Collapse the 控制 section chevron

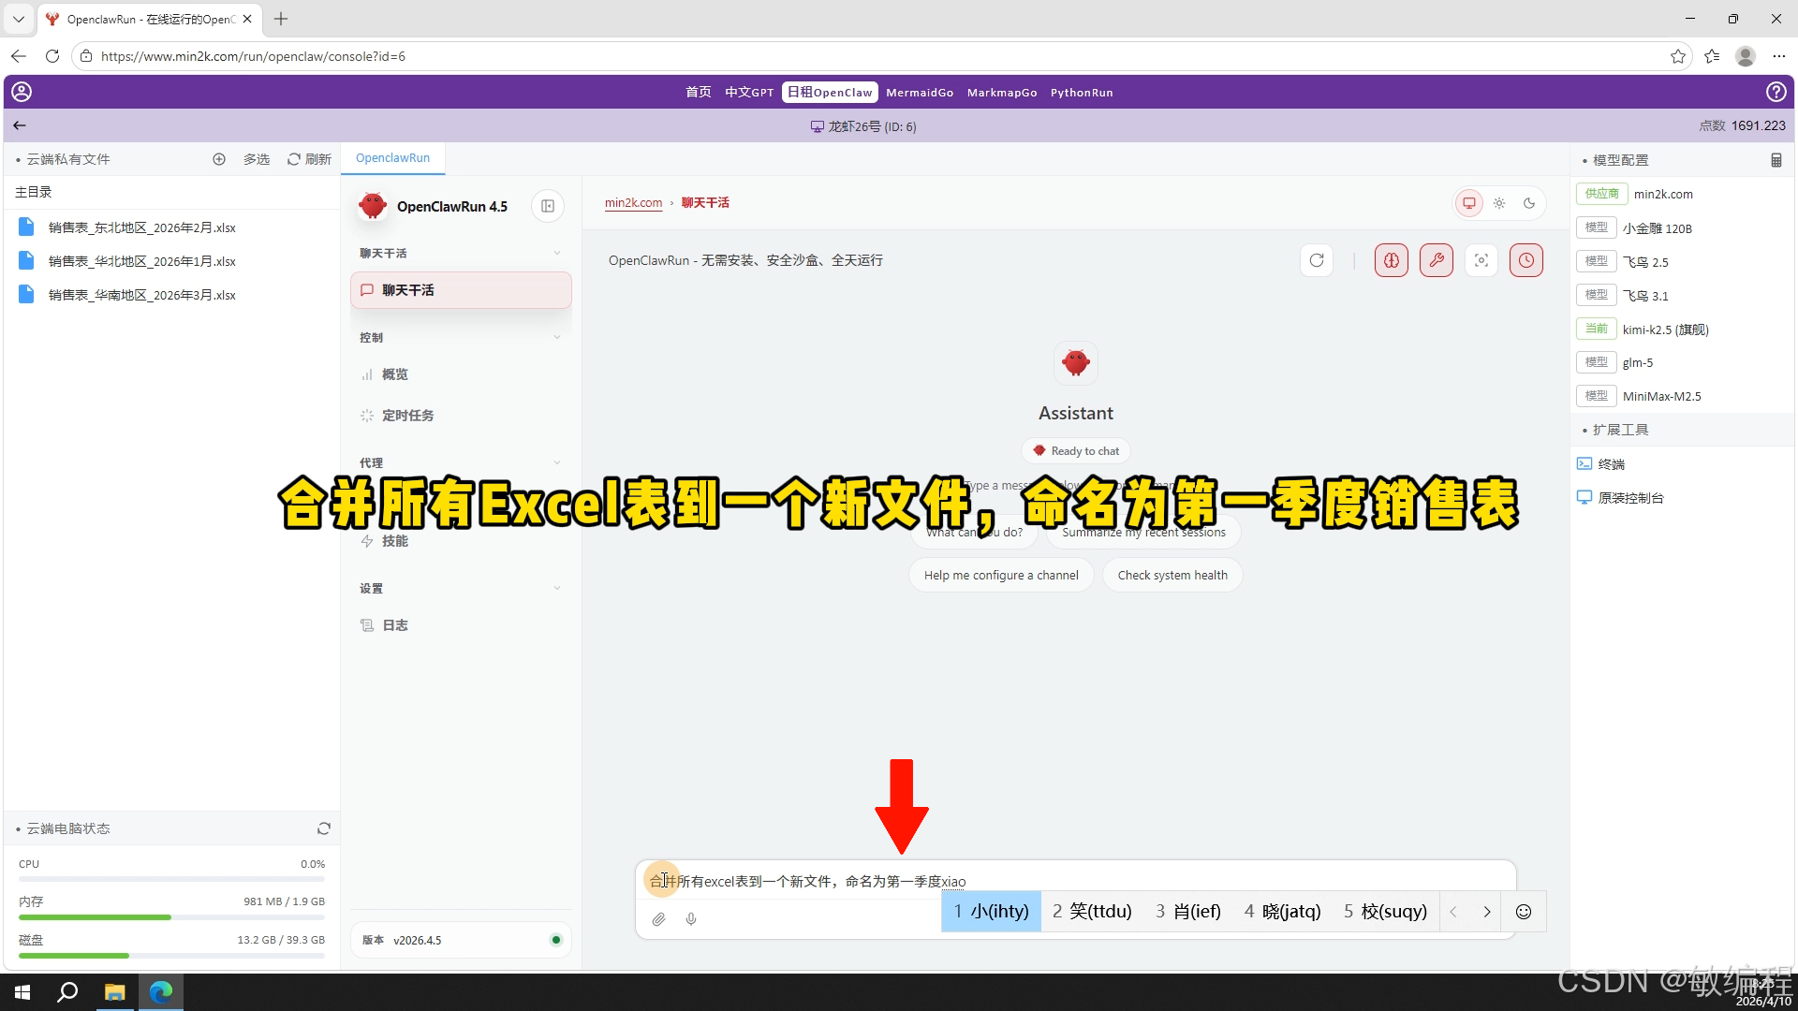tap(557, 338)
